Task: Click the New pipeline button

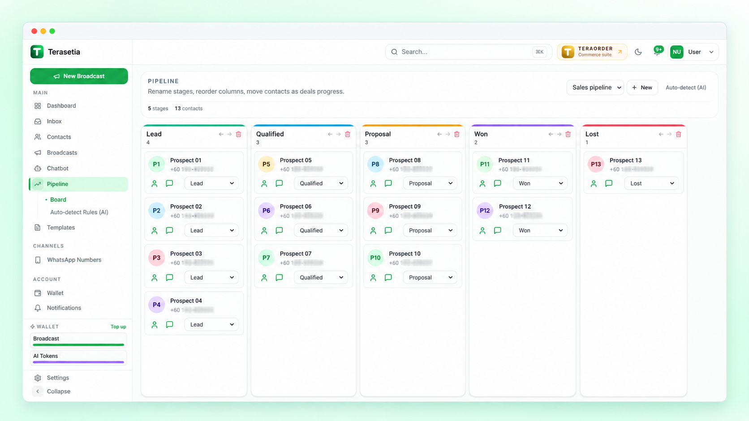Action: click(x=642, y=87)
